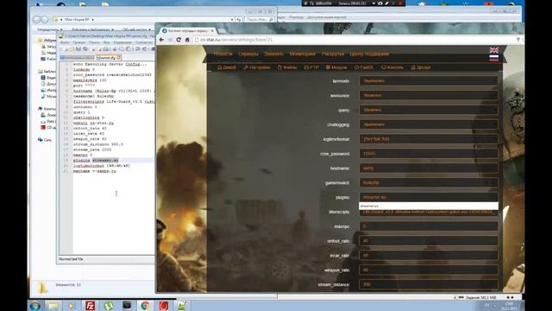Image resolution: width=552 pixels, height=311 pixels.
Task: Open the FTP server tab
Action: point(311,67)
